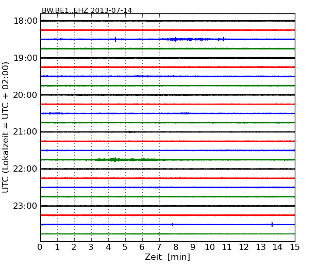The image size is (335, 268).
Task: Click the x-axis tick label 7
Action: point(159,247)
